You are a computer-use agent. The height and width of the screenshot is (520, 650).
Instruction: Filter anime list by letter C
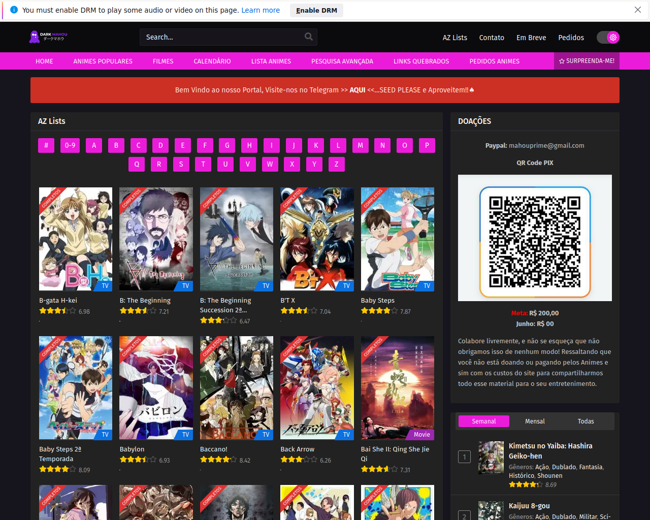(x=138, y=145)
